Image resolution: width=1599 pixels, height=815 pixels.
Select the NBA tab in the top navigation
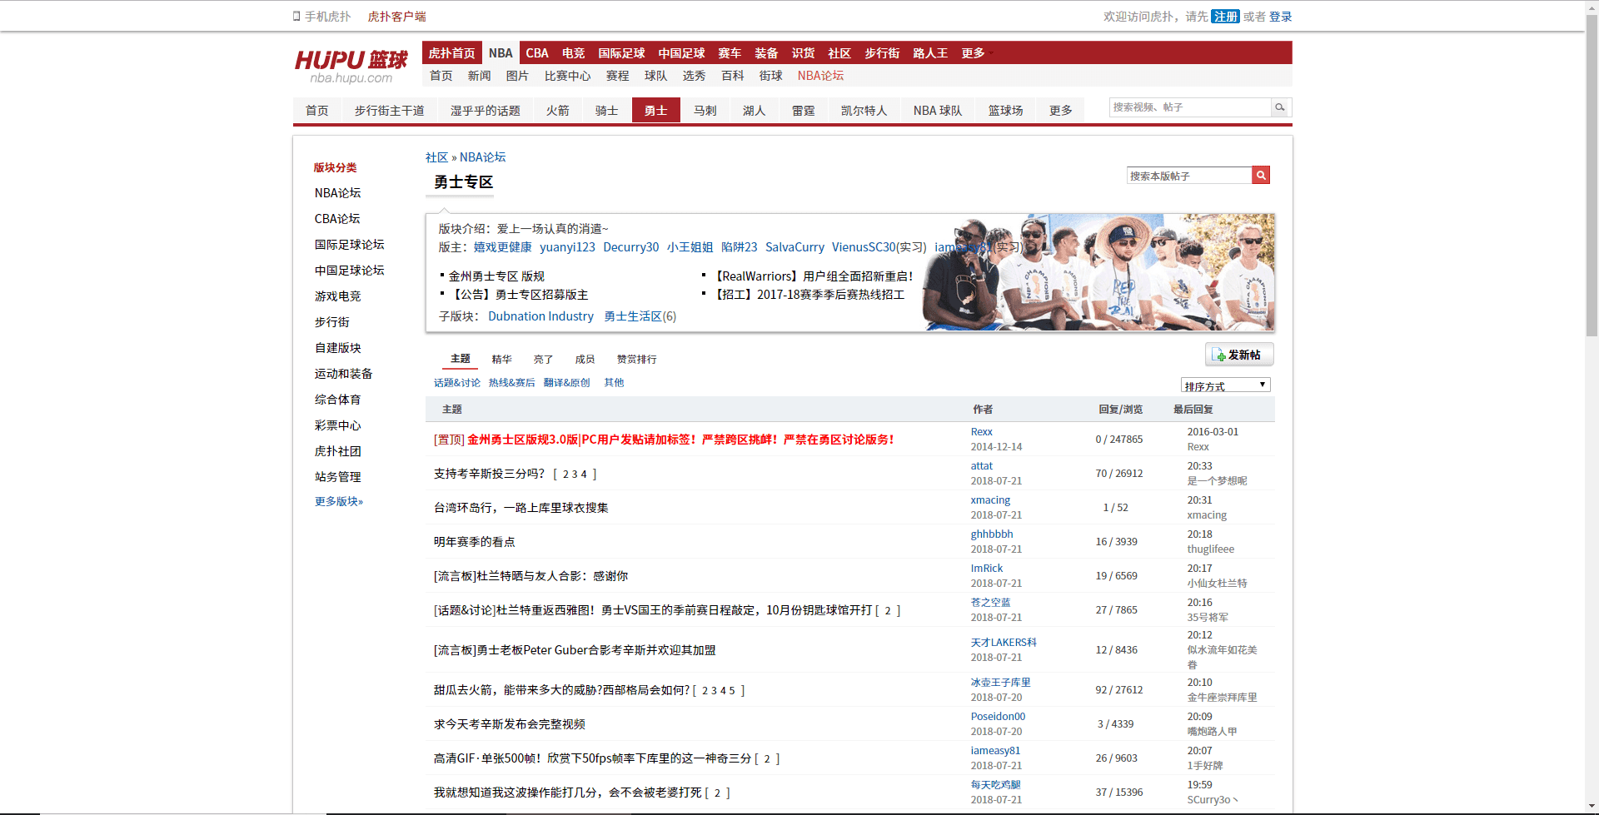(x=501, y=53)
